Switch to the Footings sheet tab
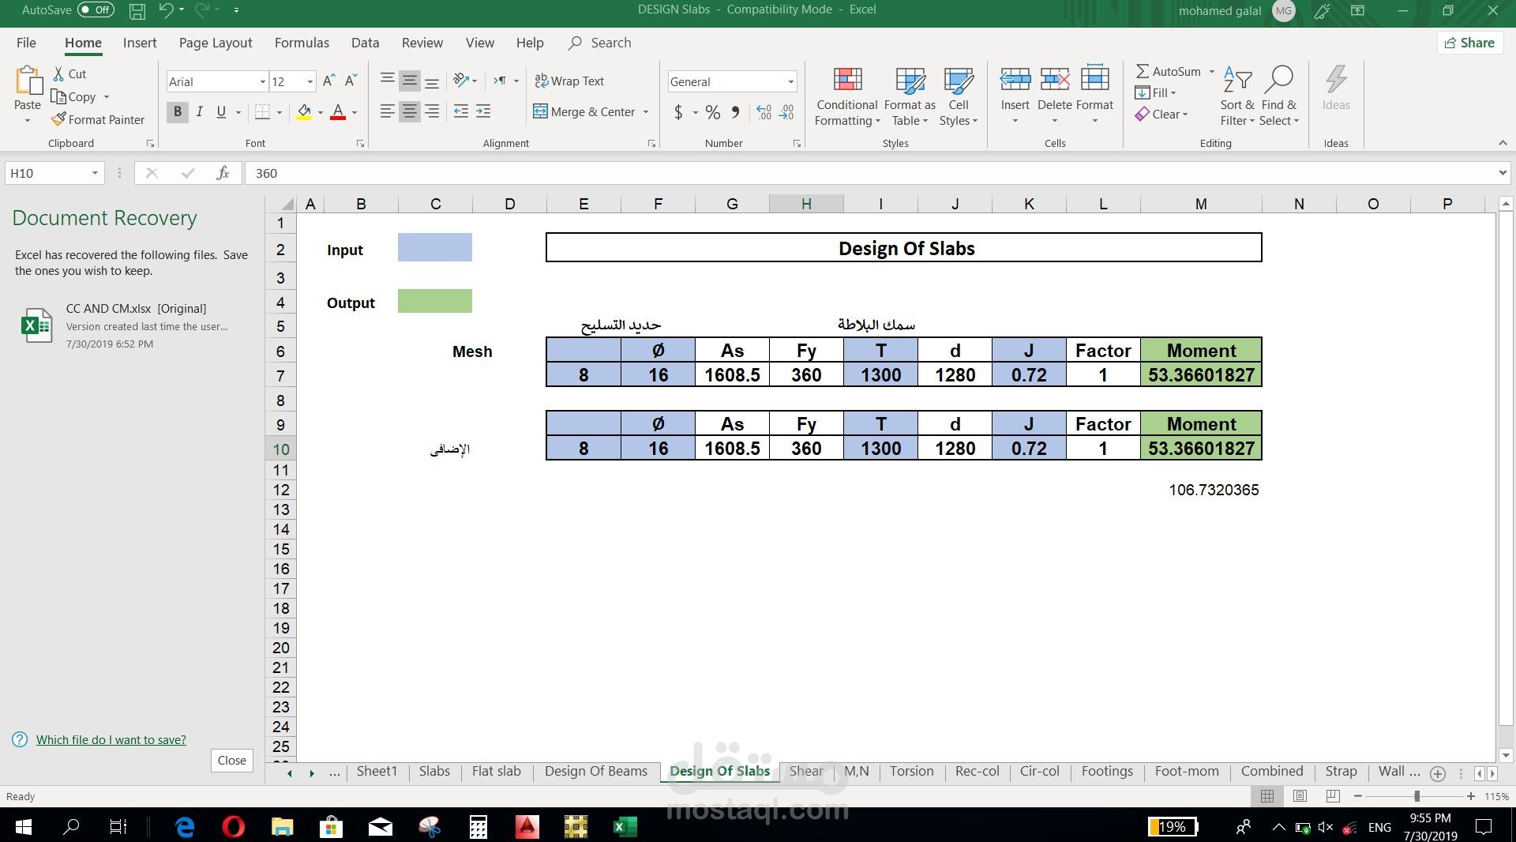Image resolution: width=1516 pixels, height=842 pixels. 1107,772
